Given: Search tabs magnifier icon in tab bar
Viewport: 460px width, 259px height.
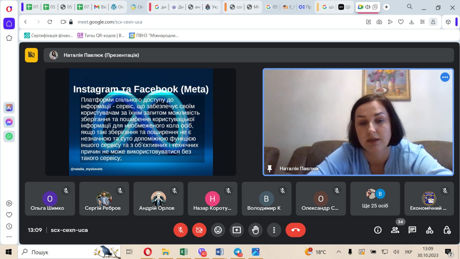Looking at the screenshot, I should tap(410, 7).
